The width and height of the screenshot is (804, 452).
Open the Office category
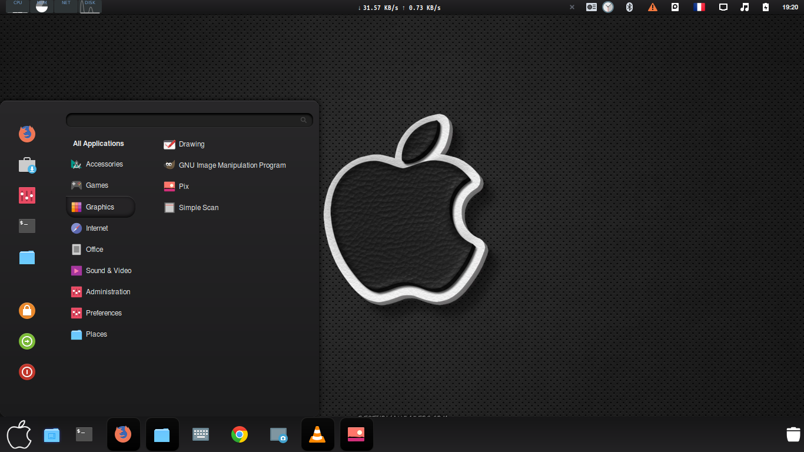coord(100,250)
